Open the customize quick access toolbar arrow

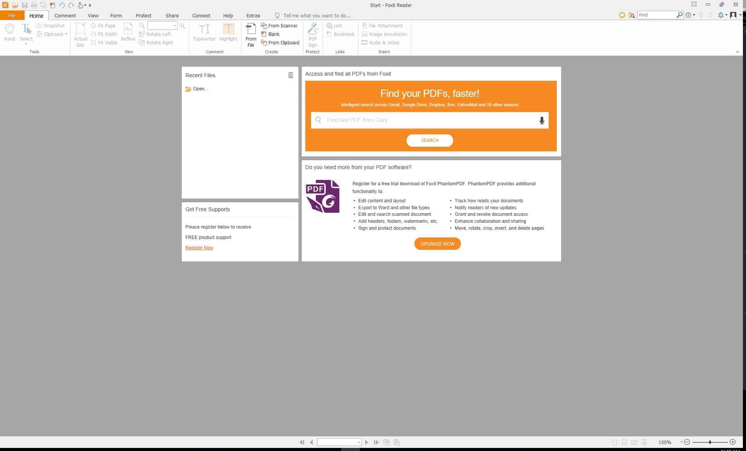(90, 5)
